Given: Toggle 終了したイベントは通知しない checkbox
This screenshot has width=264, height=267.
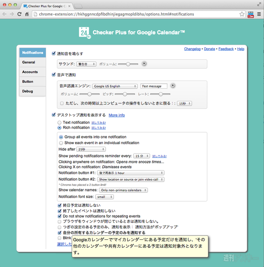Looking at the screenshot, I should pos(60,211).
